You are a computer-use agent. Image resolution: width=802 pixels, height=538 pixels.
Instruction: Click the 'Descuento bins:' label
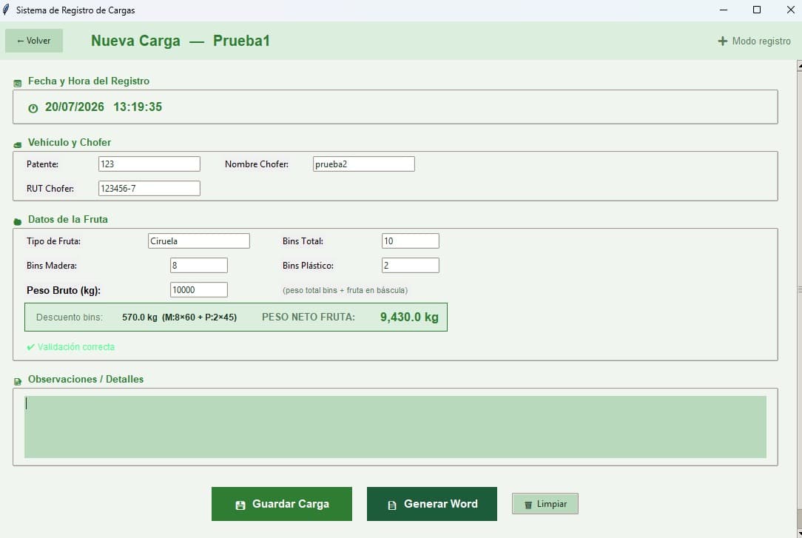pyautogui.click(x=69, y=317)
